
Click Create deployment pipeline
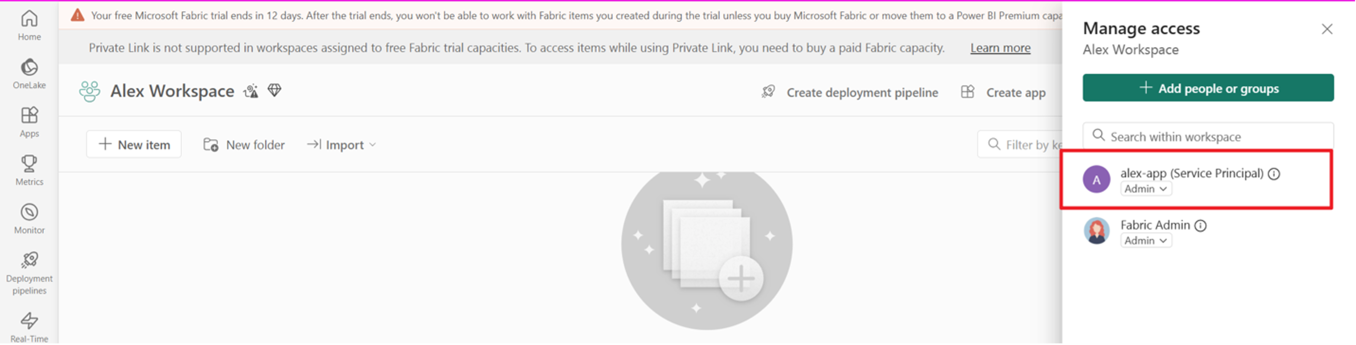850,93
